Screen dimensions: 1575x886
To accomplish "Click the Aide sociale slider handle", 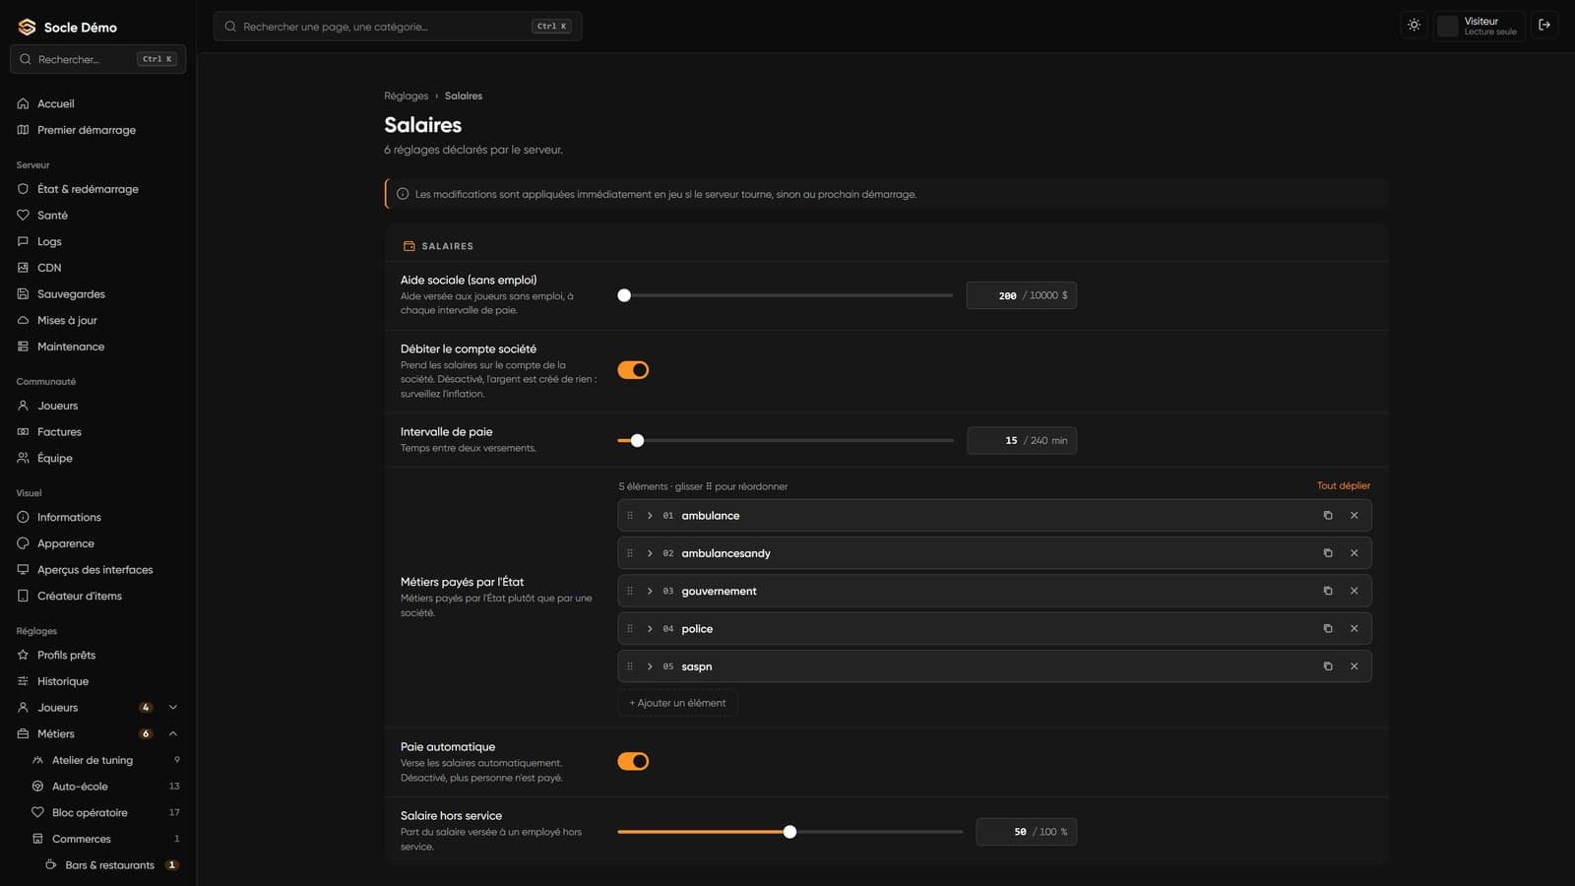I will (624, 295).
